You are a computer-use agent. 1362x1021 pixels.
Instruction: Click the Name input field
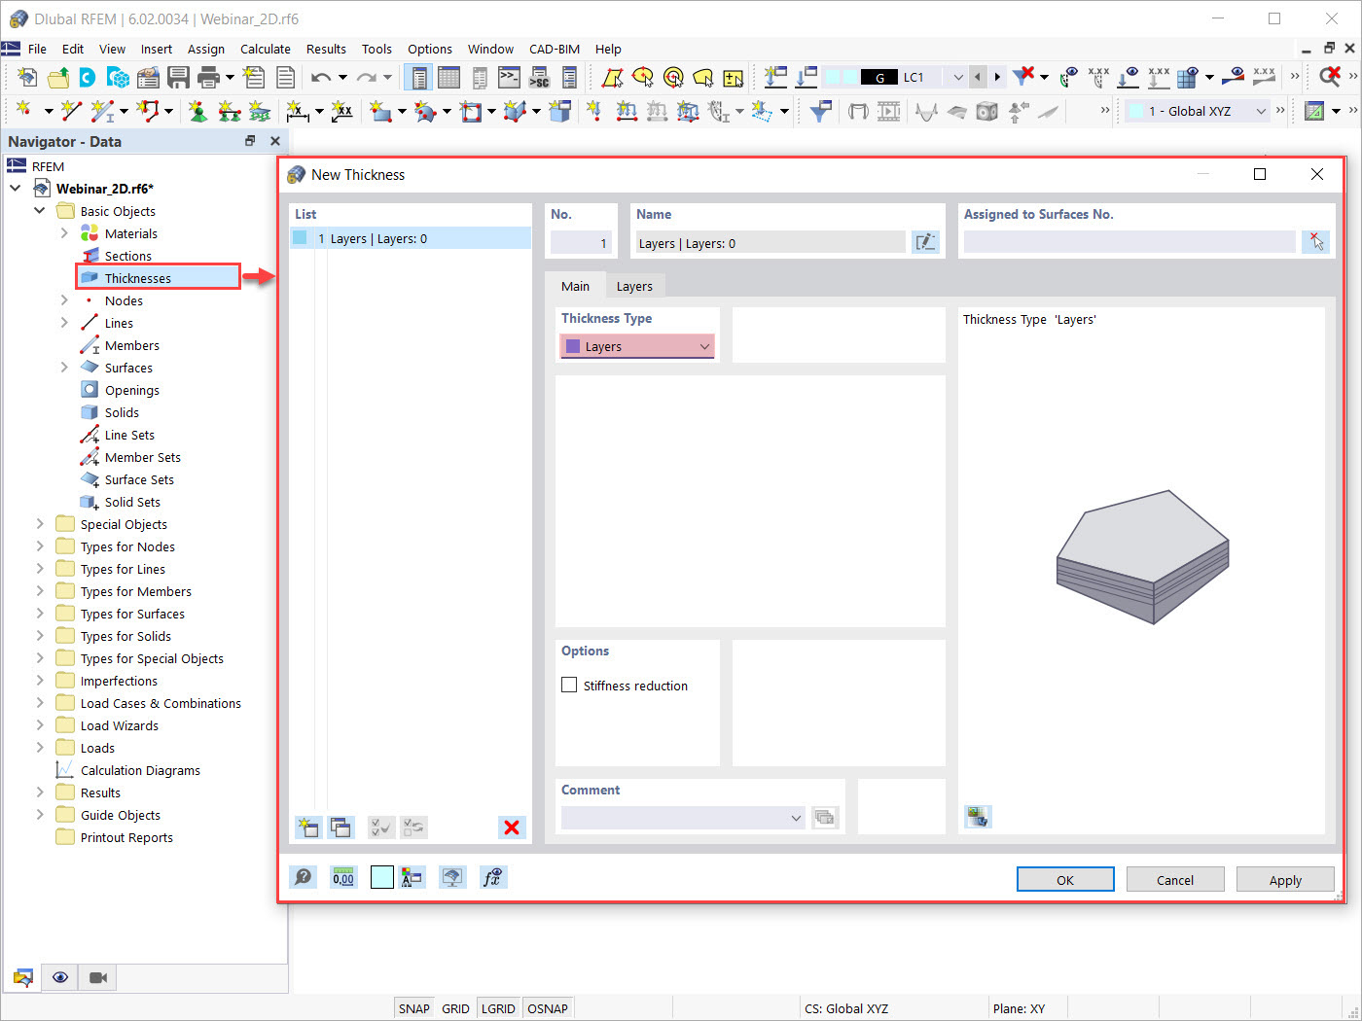(771, 243)
